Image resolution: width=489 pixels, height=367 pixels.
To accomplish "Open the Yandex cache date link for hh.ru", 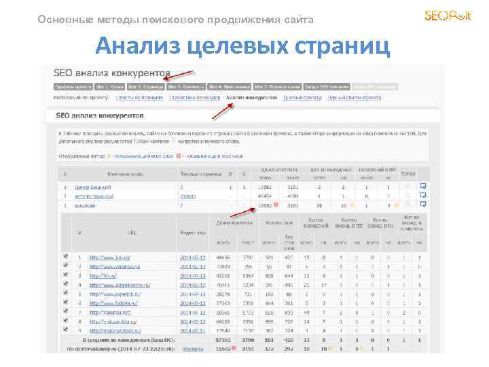I will 193,276.
